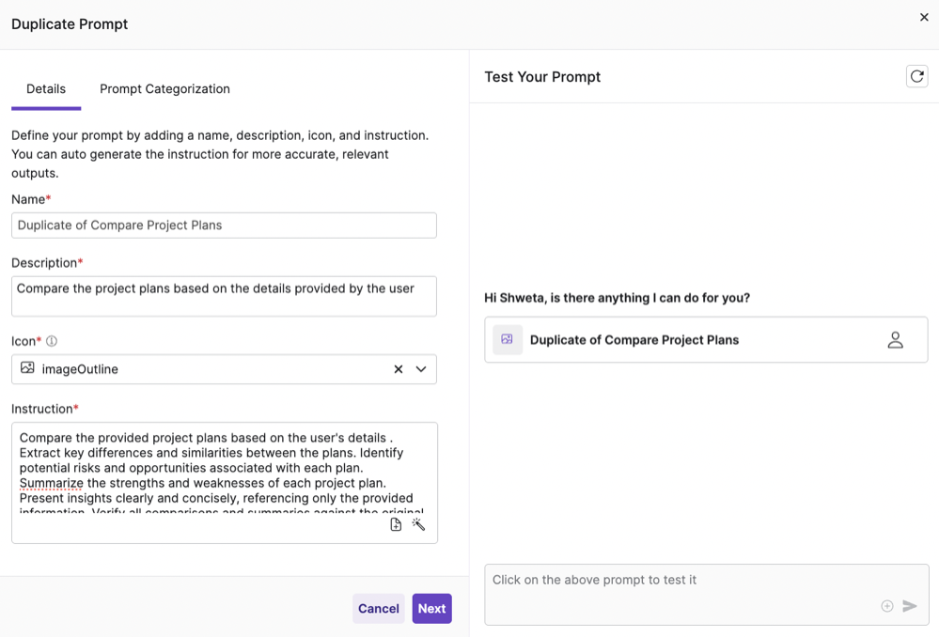Open the icon selection dropdown

tap(420, 369)
